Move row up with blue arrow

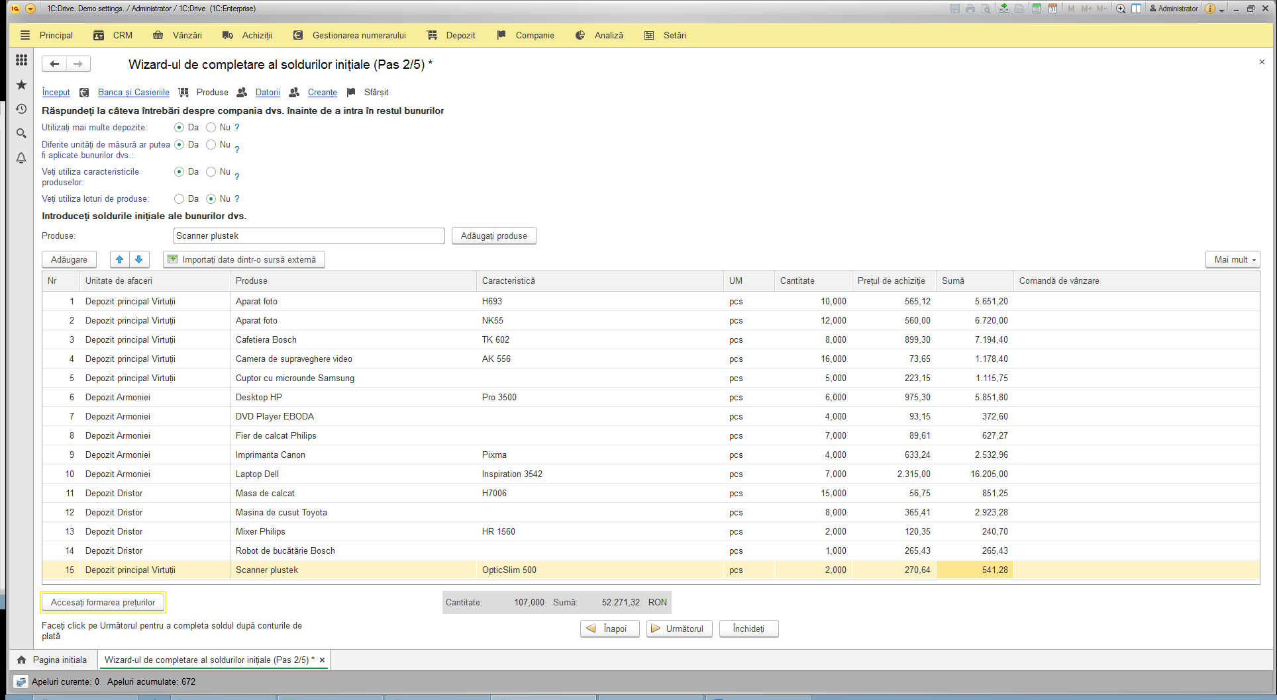pos(119,259)
